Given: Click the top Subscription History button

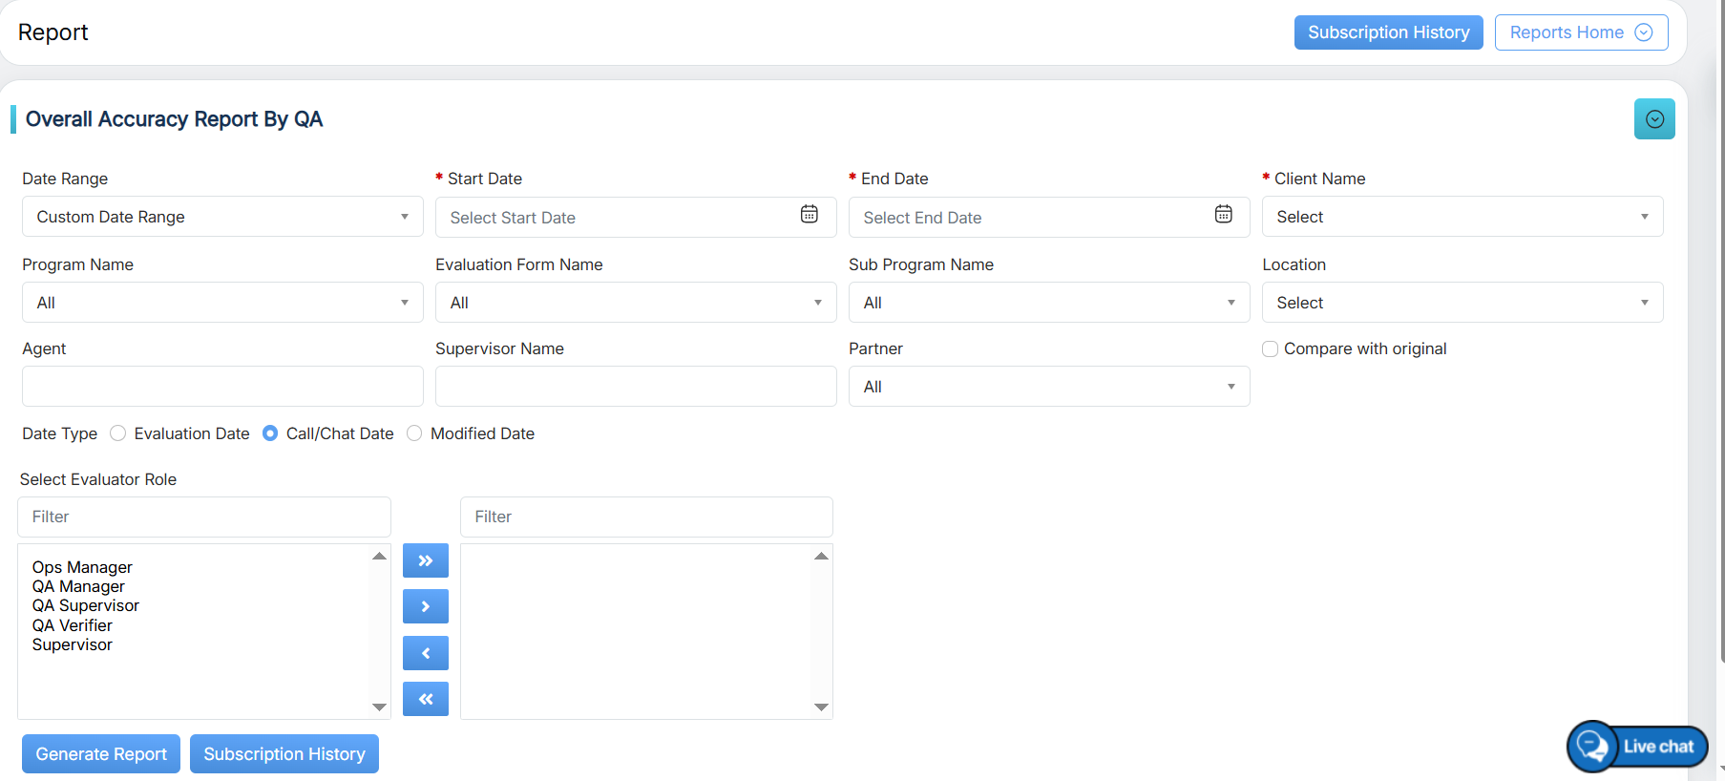Looking at the screenshot, I should (x=1388, y=32).
